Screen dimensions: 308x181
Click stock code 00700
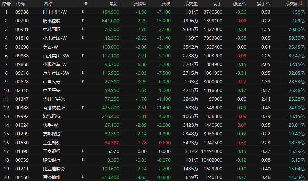tap(22, 21)
